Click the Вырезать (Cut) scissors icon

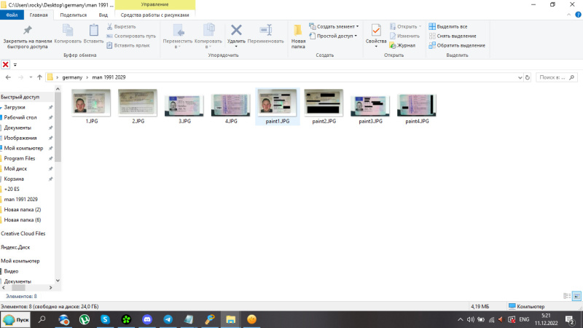click(x=110, y=26)
